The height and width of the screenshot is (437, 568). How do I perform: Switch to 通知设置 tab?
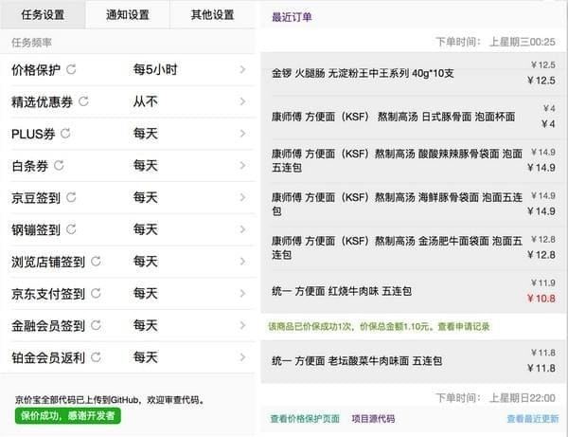pyautogui.click(x=127, y=15)
